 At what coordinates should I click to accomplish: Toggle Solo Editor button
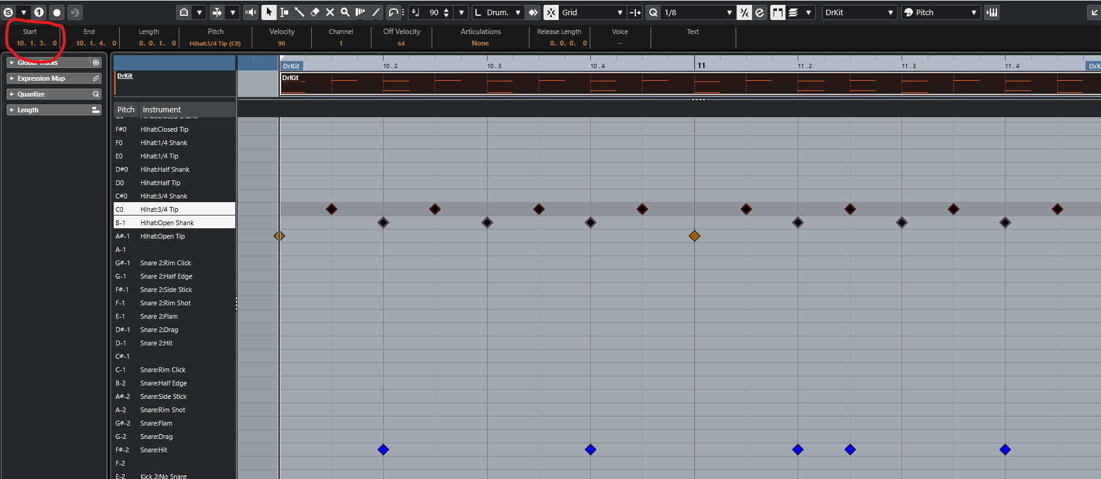9,12
